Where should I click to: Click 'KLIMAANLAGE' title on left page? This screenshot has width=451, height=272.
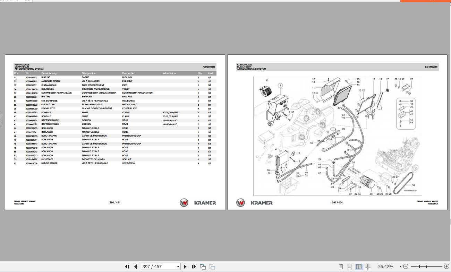click(22, 65)
